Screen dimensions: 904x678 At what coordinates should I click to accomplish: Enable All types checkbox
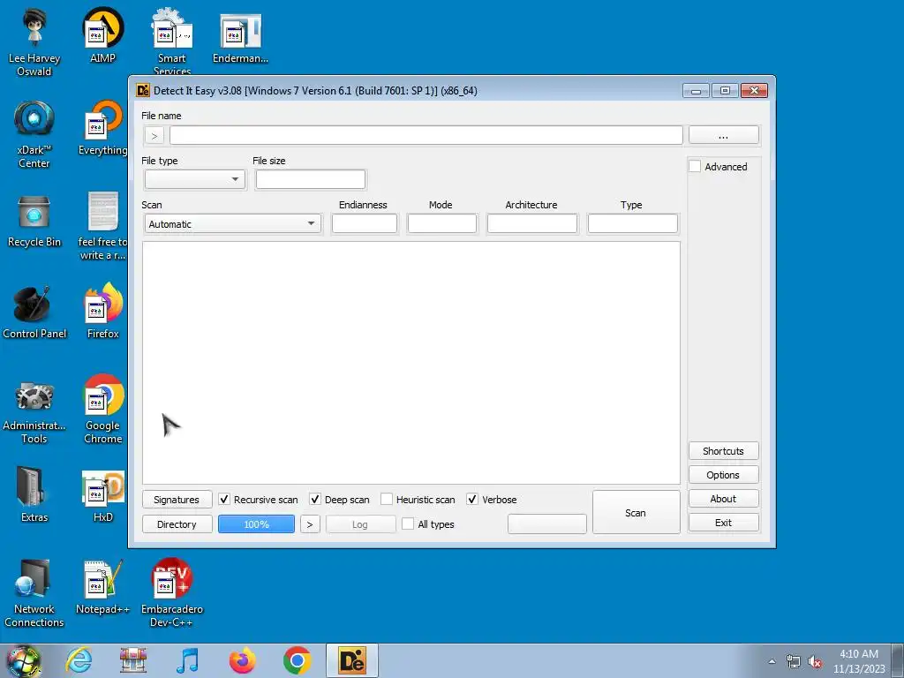(408, 524)
